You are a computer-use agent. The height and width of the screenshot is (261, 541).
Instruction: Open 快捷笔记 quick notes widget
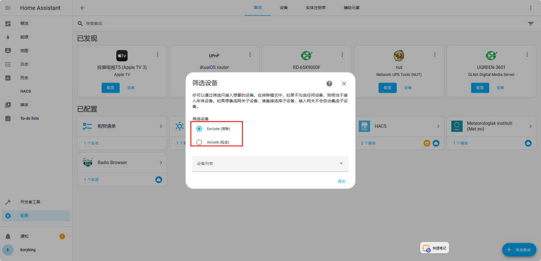pyautogui.click(x=435, y=248)
